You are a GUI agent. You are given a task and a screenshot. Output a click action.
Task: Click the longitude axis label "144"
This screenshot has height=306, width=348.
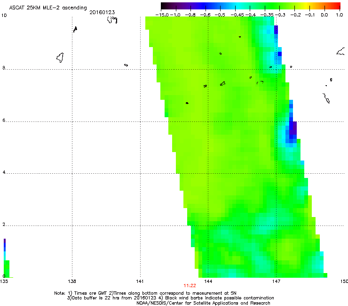point(208,282)
